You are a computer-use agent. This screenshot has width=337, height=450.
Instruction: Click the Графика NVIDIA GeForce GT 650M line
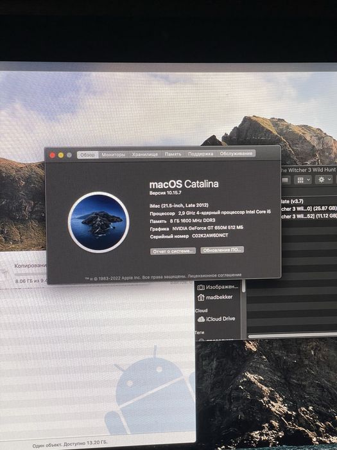[x=196, y=228]
